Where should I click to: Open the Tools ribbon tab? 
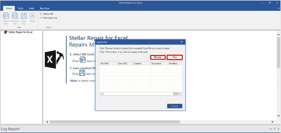point(20,8)
